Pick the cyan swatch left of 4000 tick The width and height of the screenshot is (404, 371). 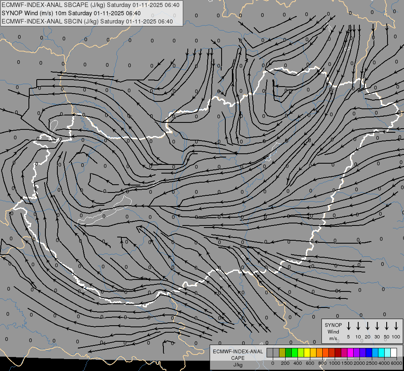[x=381, y=352]
